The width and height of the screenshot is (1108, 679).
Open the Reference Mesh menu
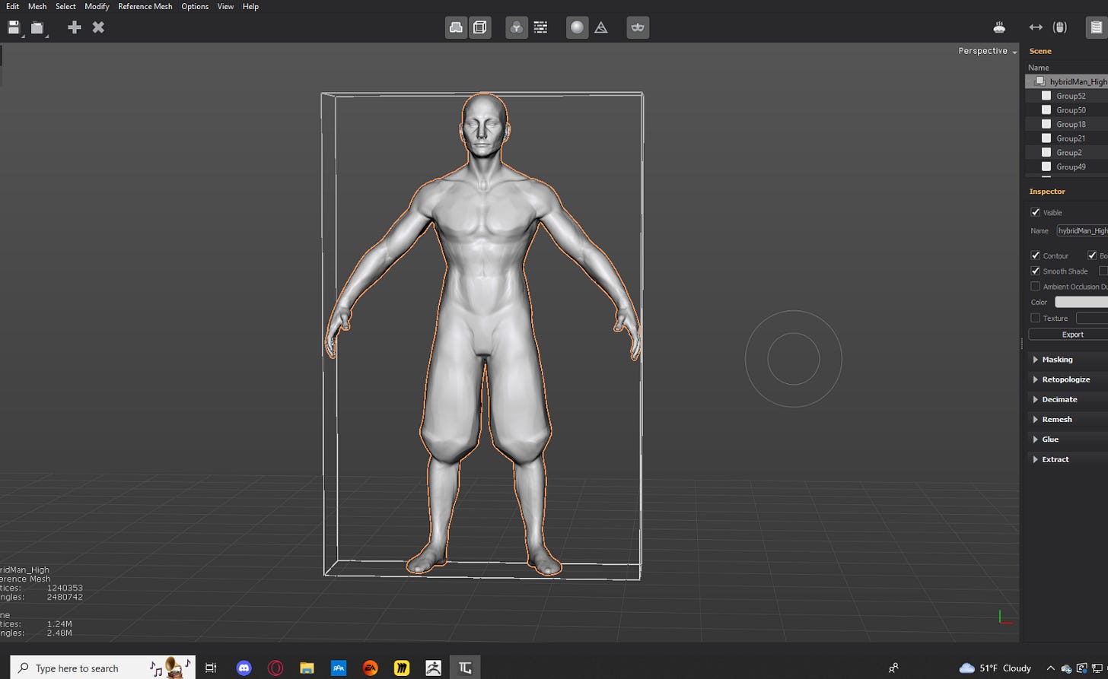[x=145, y=6]
